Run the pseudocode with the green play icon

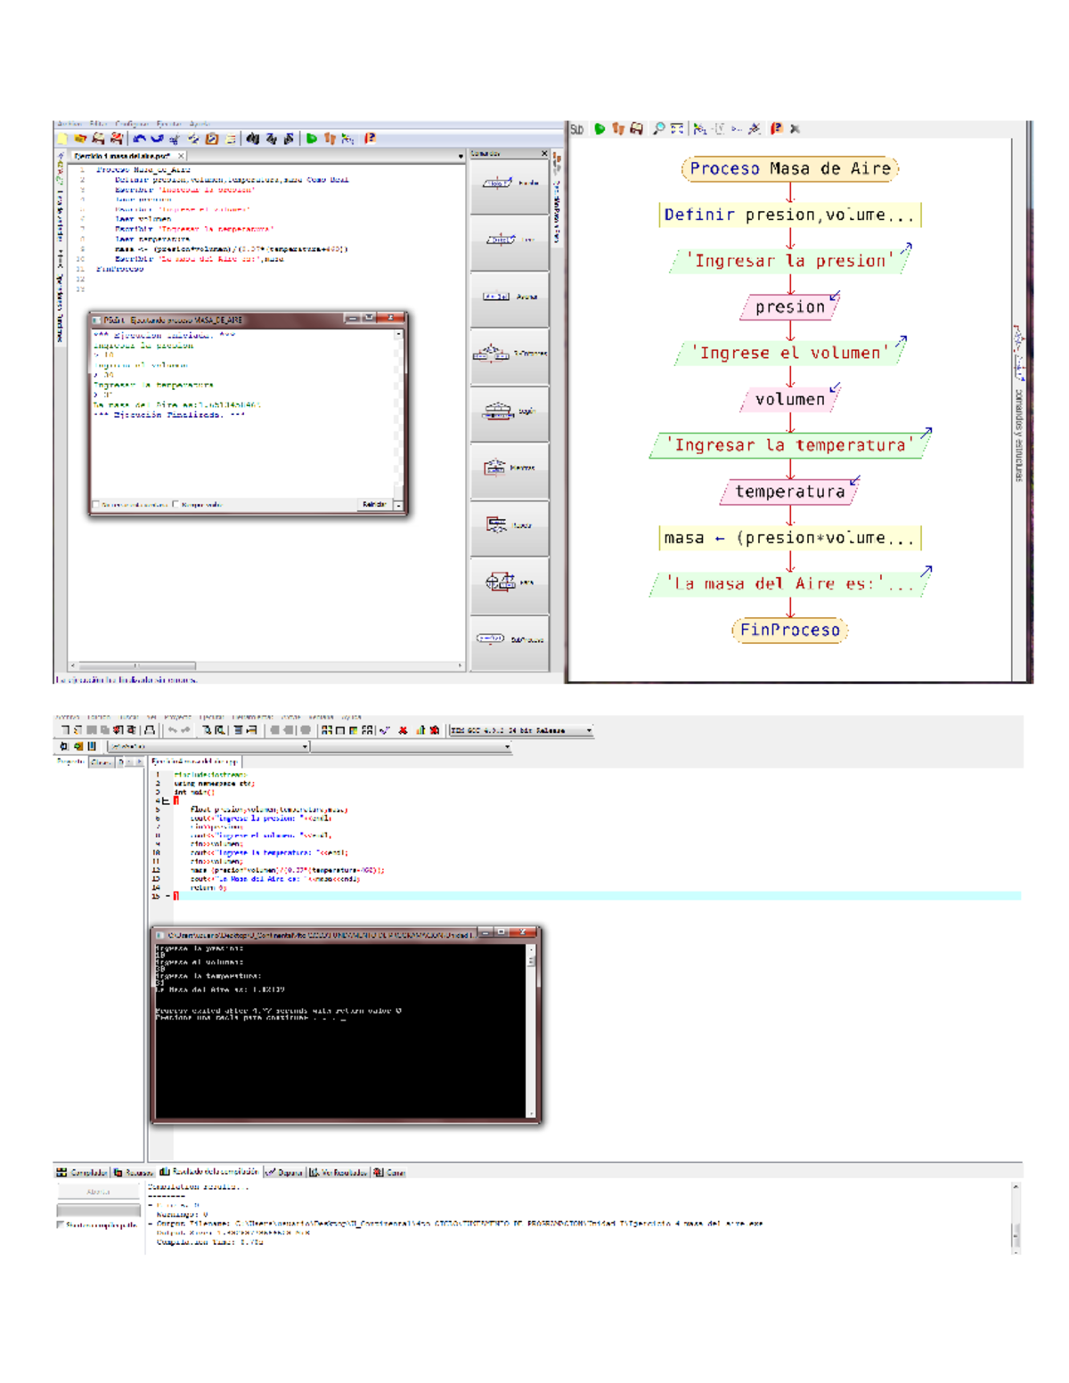point(312,137)
